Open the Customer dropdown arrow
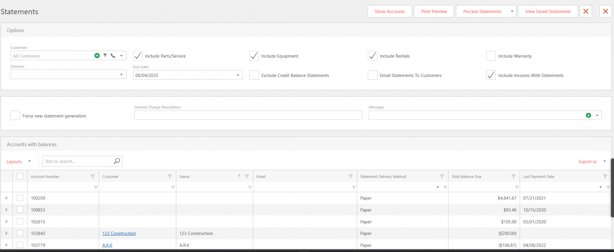Image resolution: width=614 pixels, height=252 pixels. [x=121, y=56]
